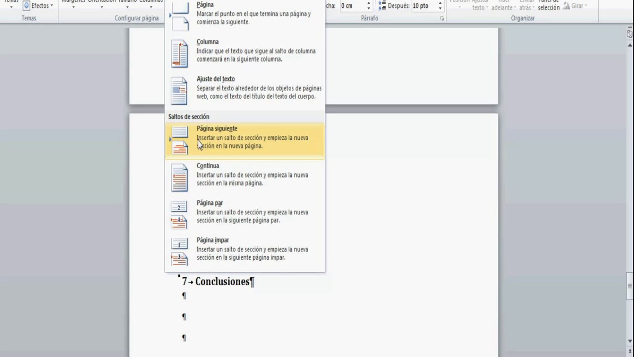Viewport: 634px width, 357px height.
Task: Open the Columnas dropdown arrow
Action: [x=151, y=7]
